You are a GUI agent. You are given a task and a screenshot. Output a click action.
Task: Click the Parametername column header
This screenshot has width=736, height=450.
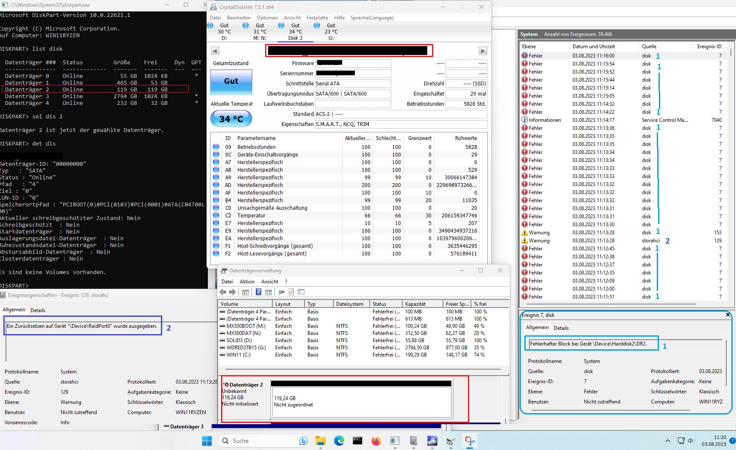pyautogui.click(x=288, y=138)
